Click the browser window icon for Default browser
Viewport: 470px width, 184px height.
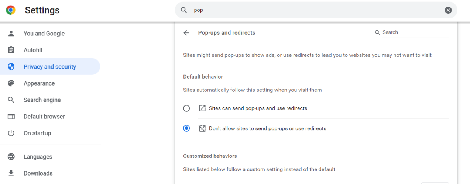(11, 117)
